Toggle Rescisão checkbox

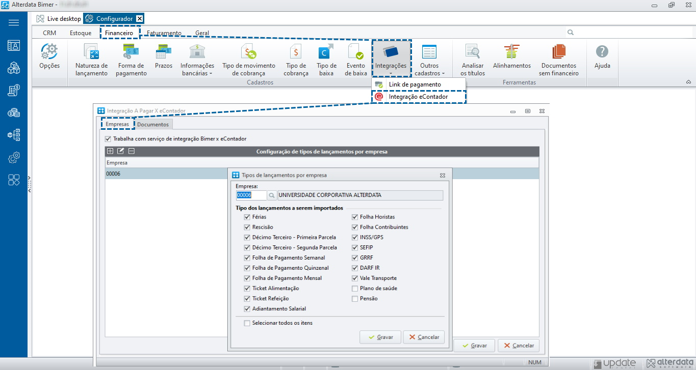click(x=247, y=227)
